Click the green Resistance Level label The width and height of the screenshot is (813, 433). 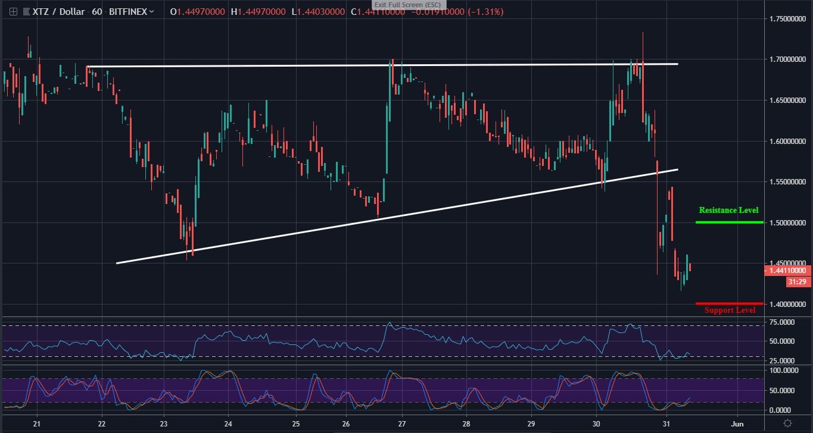[728, 210]
